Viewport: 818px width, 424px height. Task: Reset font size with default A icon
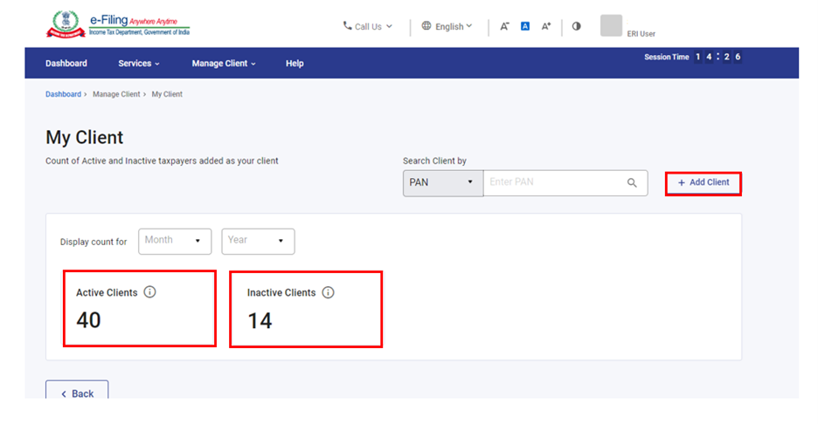click(525, 26)
